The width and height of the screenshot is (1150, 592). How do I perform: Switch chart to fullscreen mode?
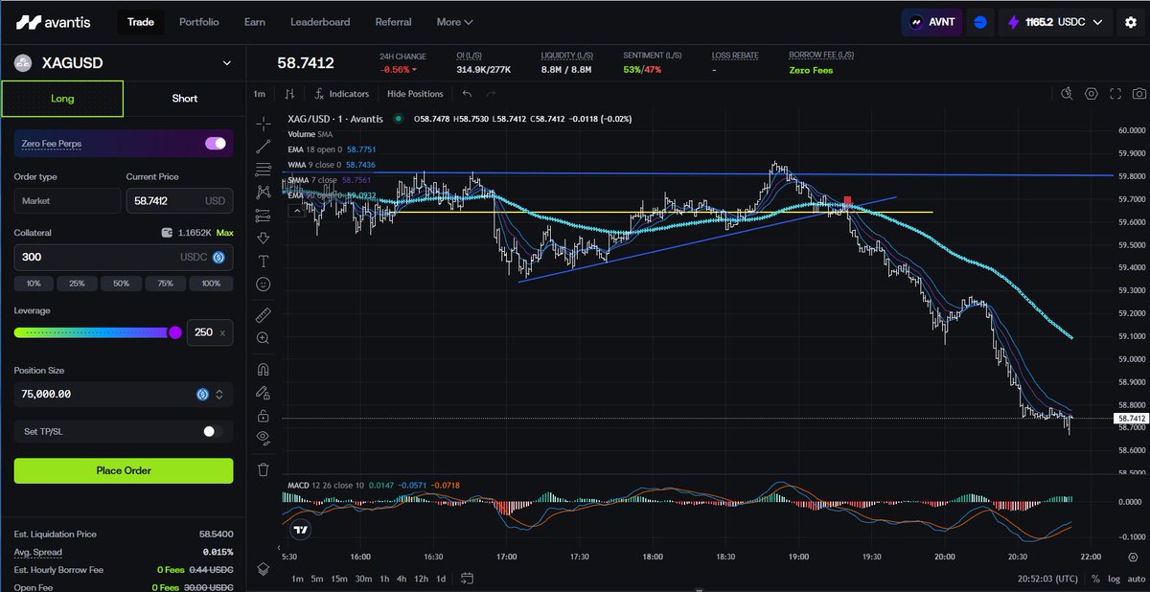(x=1115, y=94)
